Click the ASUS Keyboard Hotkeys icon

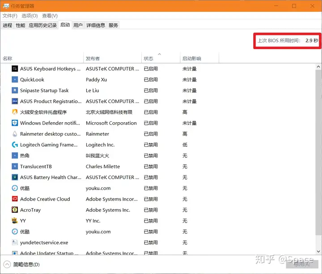click(15, 68)
